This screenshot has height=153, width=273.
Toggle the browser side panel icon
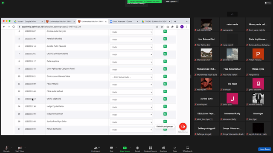177,27
